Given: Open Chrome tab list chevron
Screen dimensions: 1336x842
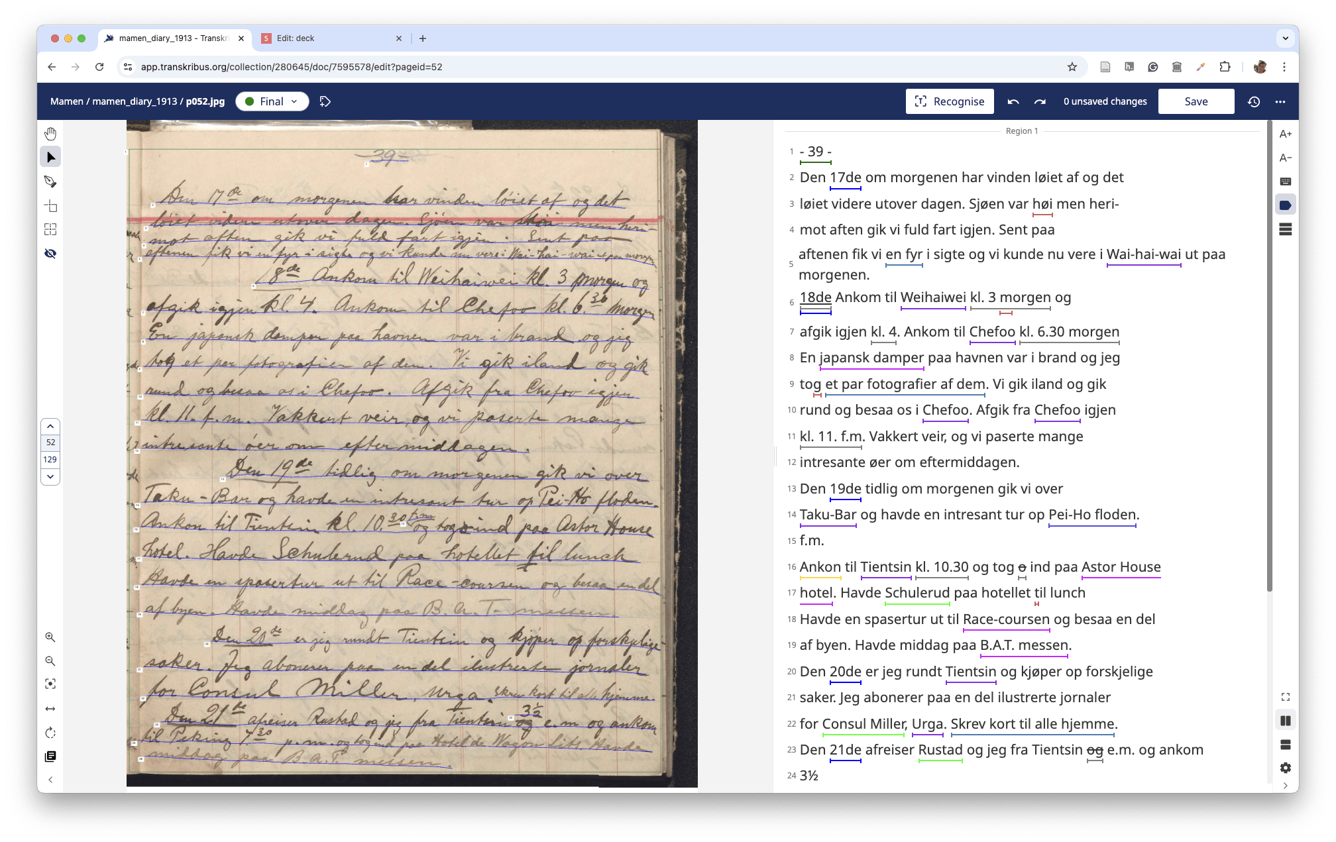Looking at the screenshot, I should [1286, 38].
